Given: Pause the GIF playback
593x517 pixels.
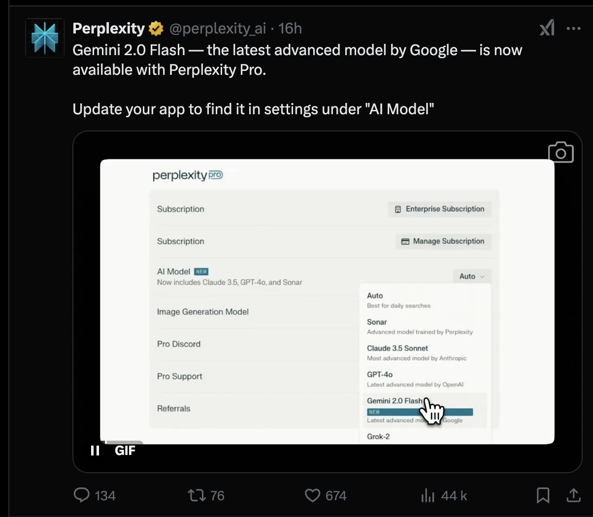Looking at the screenshot, I should [95, 451].
